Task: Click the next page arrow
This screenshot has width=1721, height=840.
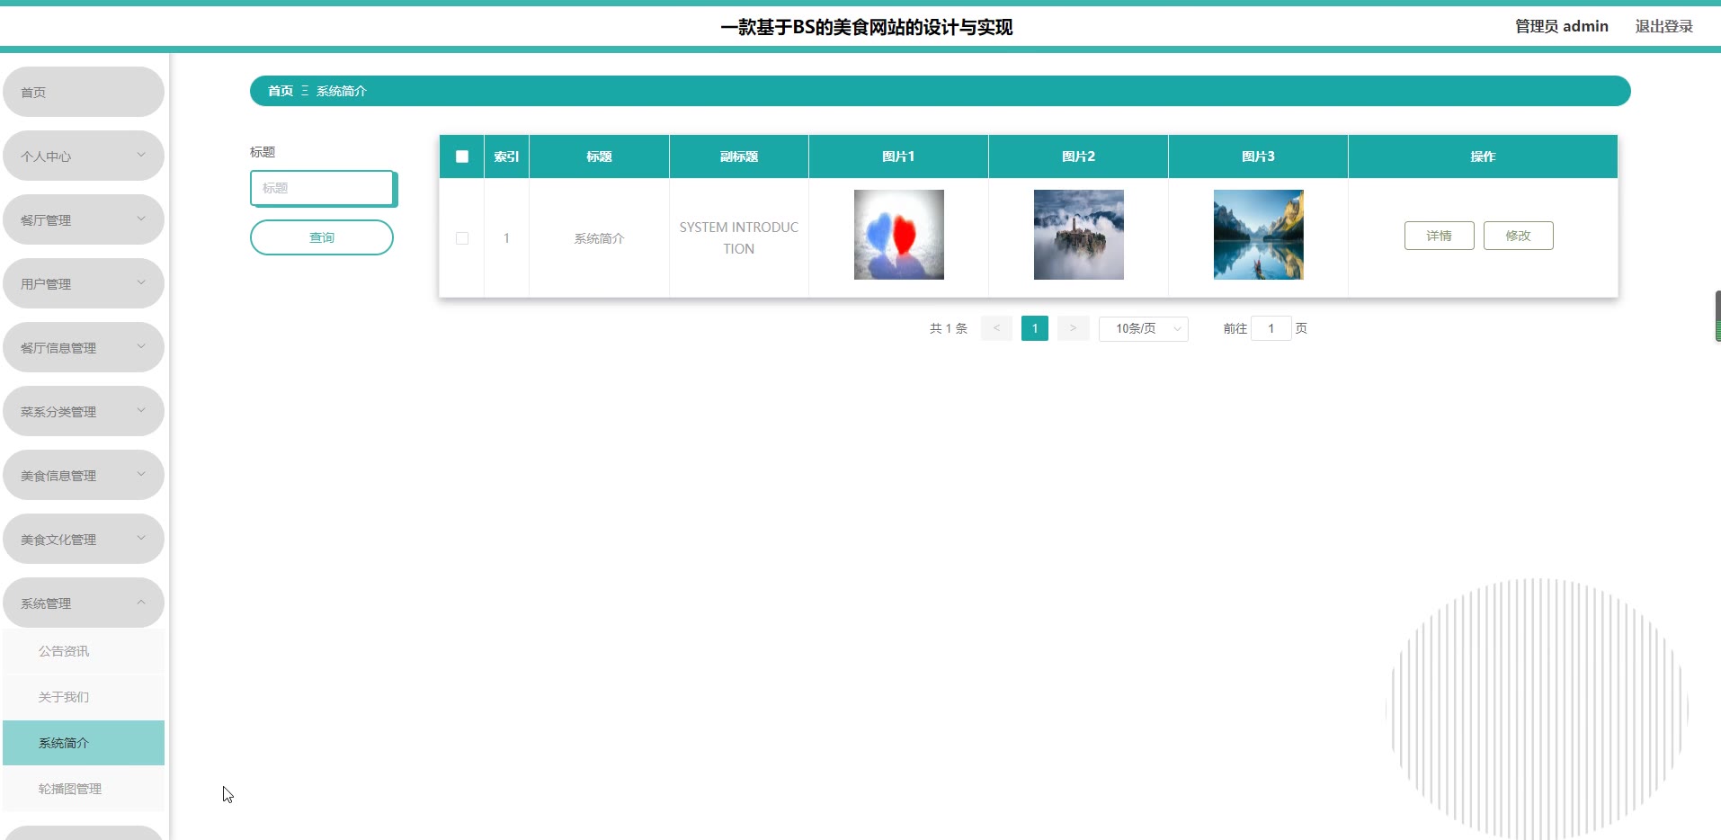Action: click(x=1074, y=328)
